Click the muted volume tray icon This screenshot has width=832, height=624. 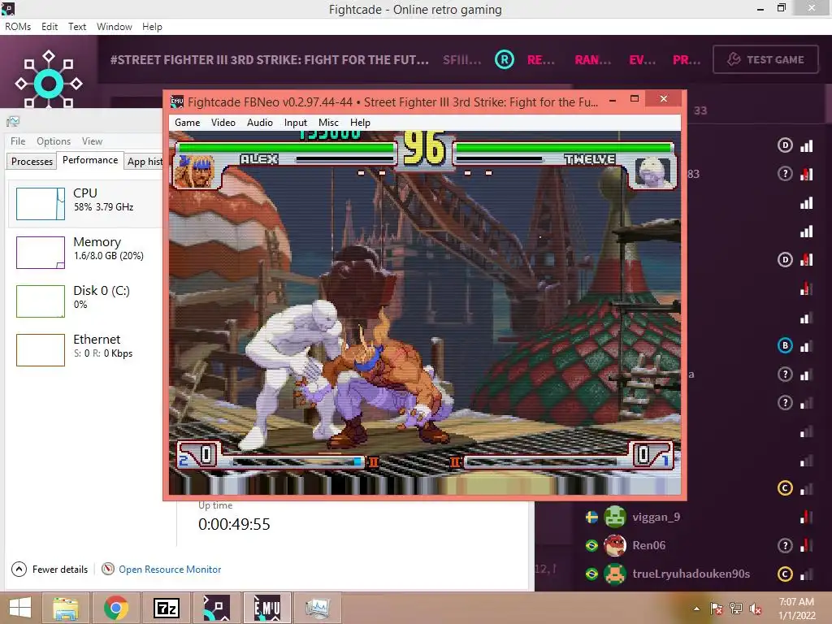[x=756, y=609]
